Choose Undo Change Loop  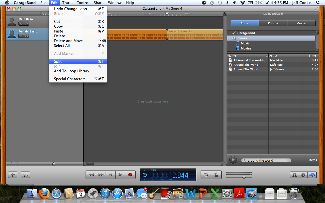(x=78, y=9)
